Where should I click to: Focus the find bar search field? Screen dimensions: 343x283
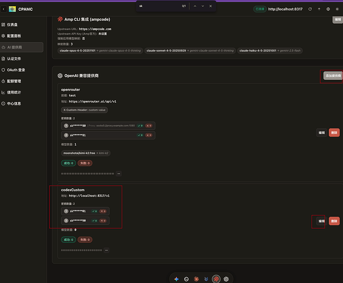(x=159, y=6)
